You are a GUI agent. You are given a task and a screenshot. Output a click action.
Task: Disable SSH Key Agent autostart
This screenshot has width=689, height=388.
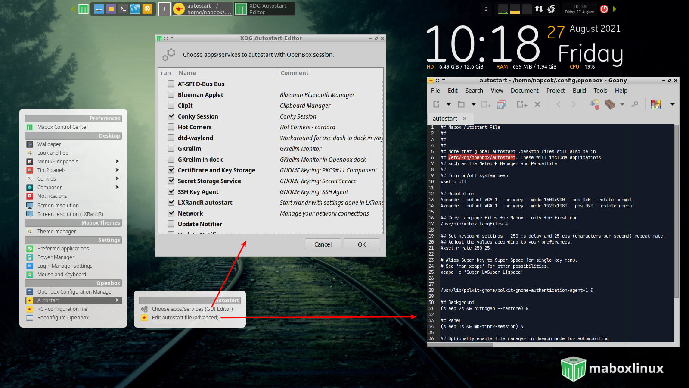coord(171,191)
